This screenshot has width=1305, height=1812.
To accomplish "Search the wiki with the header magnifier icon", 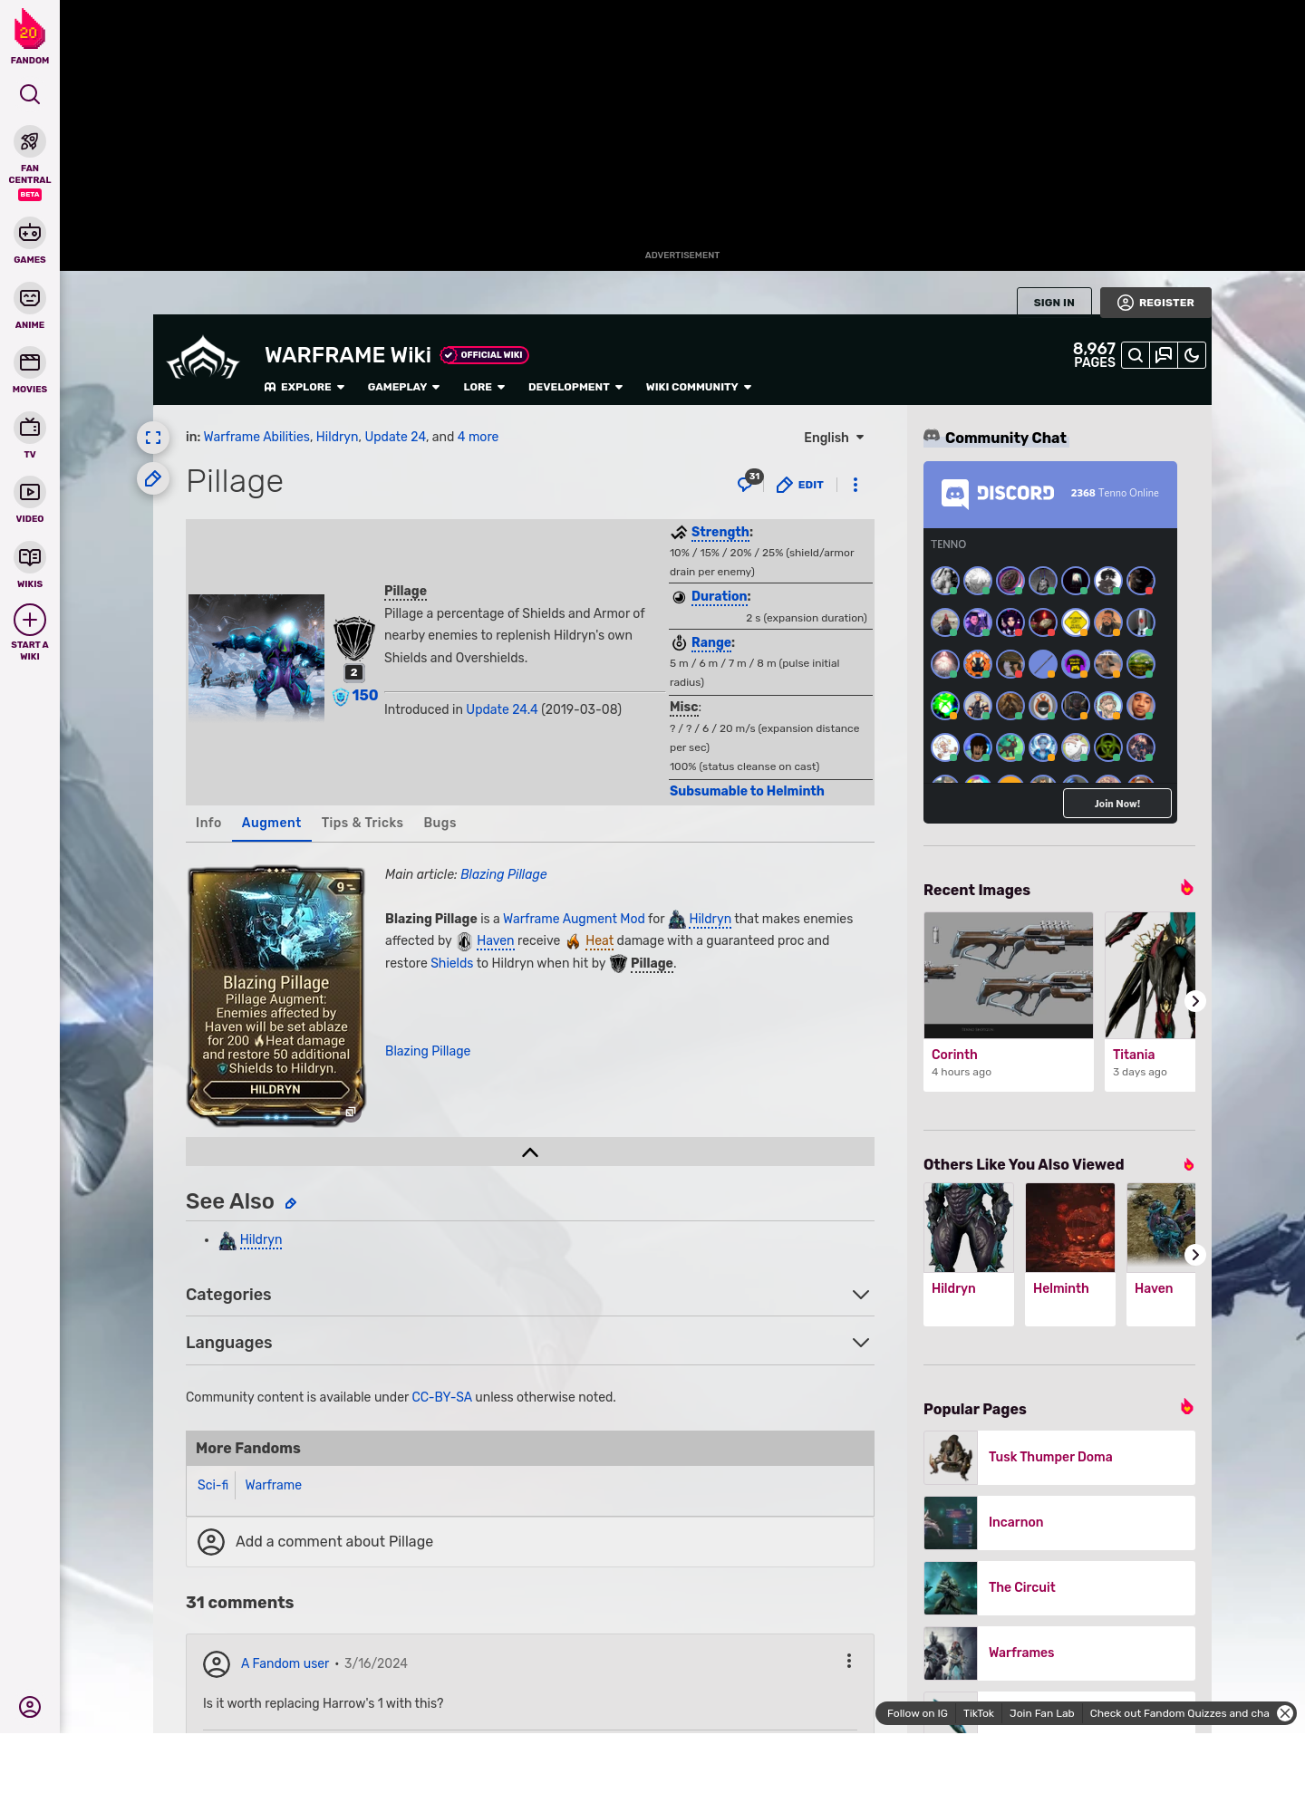I will click(1135, 355).
